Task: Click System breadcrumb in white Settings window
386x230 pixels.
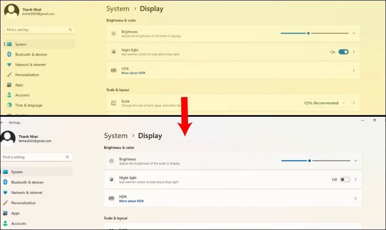Action: click(x=116, y=136)
